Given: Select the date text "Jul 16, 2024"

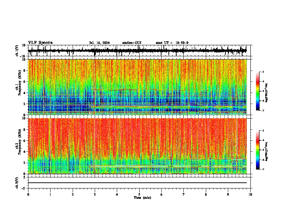Looking at the screenshot, I should (99, 43).
